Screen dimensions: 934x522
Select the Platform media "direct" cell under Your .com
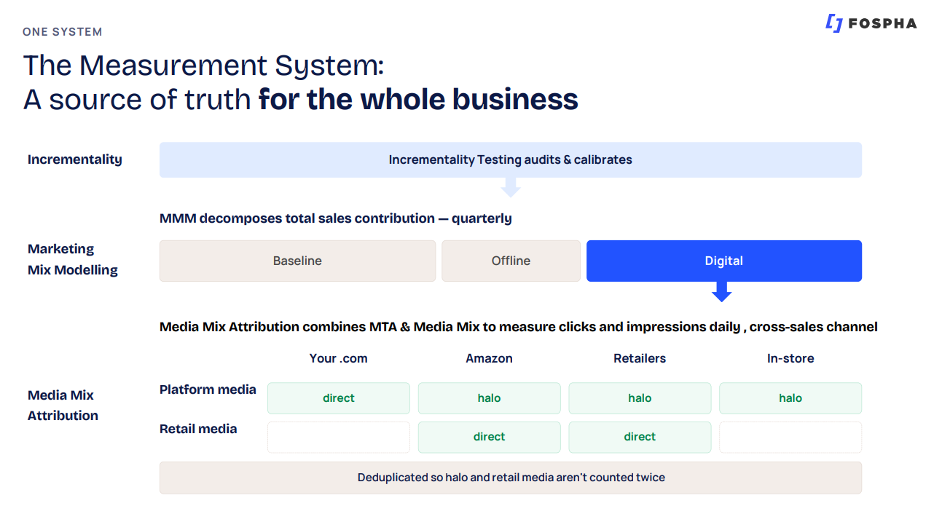[x=339, y=398]
